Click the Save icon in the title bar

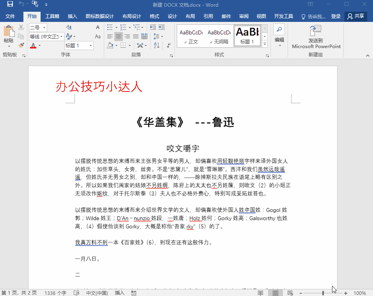pos(10,5)
